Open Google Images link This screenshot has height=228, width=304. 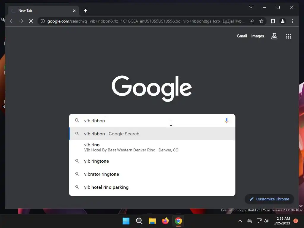click(x=257, y=36)
